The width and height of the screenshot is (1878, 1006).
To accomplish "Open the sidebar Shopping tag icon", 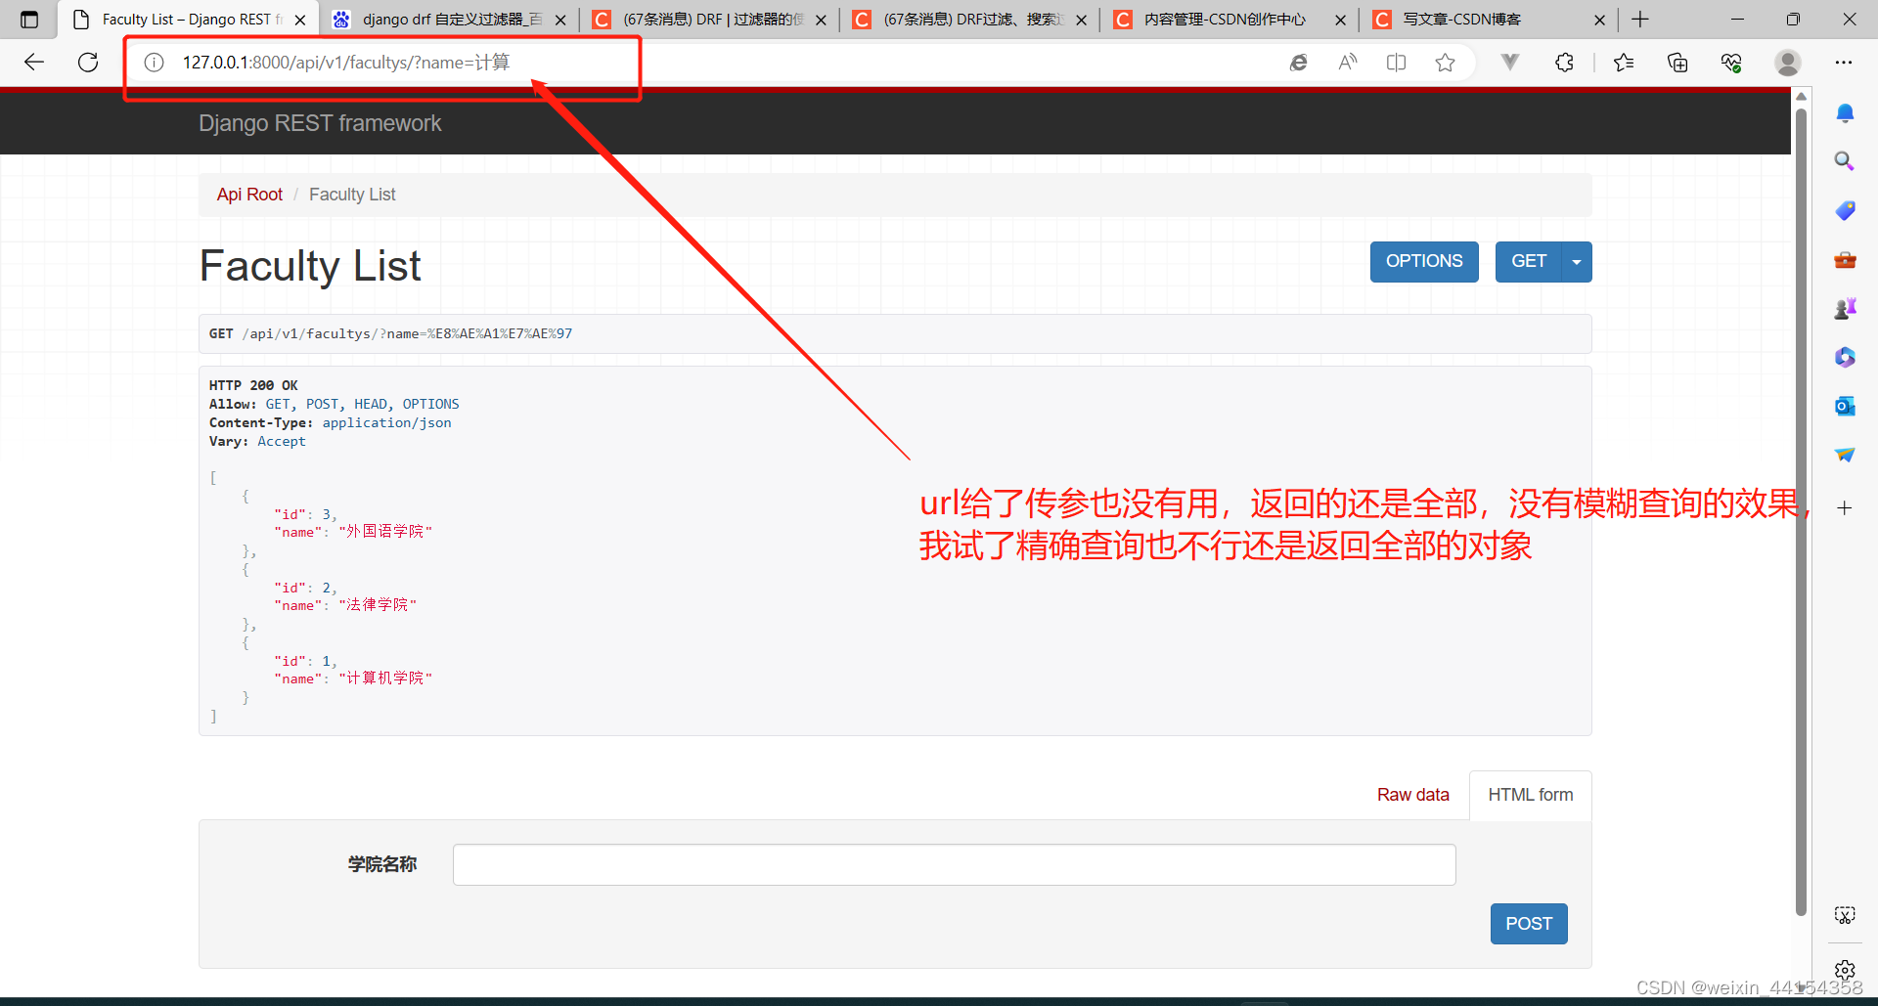I will [x=1845, y=210].
